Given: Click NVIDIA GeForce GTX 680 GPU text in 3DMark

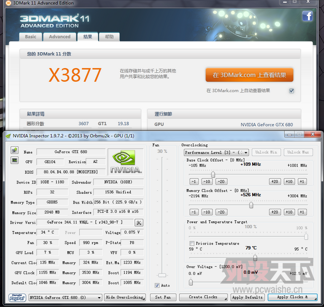Looking at the screenshot, I should coord(267,125).
